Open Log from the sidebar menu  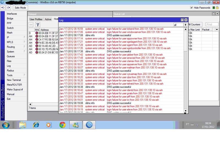click(x=9, y=66)
